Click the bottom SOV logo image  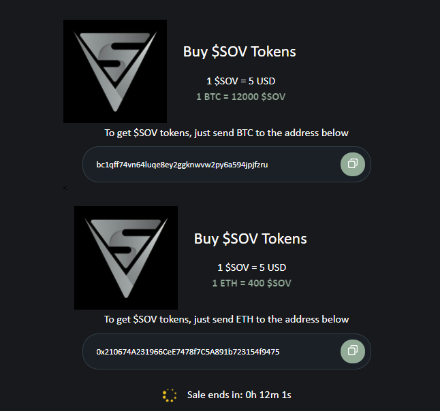(126, 258)
